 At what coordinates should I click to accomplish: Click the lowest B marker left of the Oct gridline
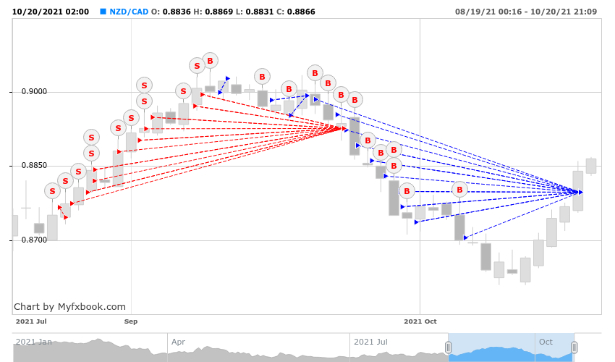click(407, 191)
